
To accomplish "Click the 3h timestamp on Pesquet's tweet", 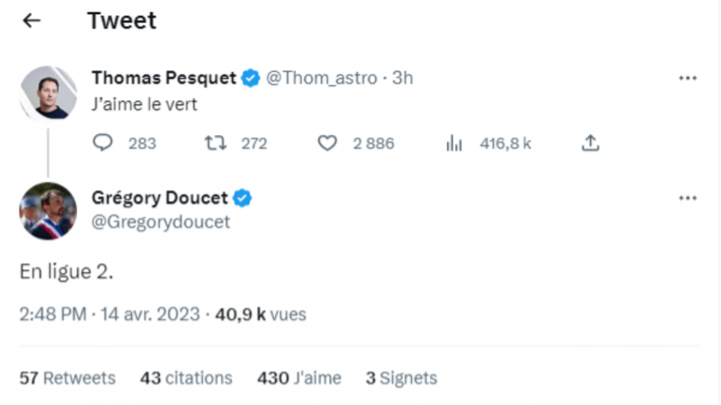I will point(403,79).
